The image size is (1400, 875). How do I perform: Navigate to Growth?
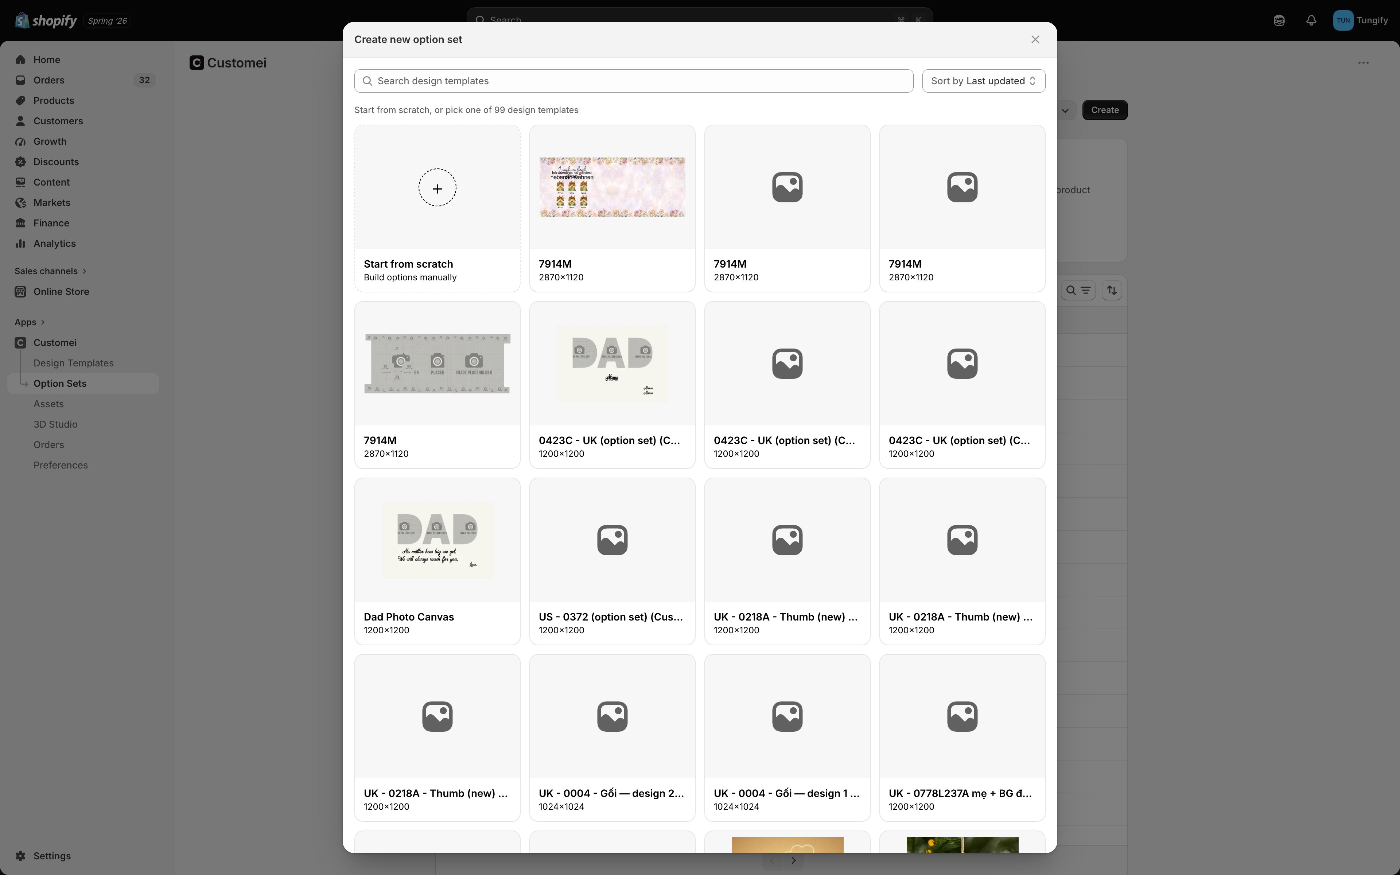click(50, 141)
